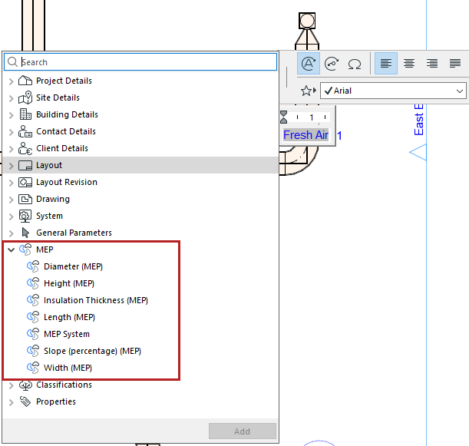The height and width of the screenshot is (446, 469).
Task: Select the Layout row label
Action: pos(49,165)
